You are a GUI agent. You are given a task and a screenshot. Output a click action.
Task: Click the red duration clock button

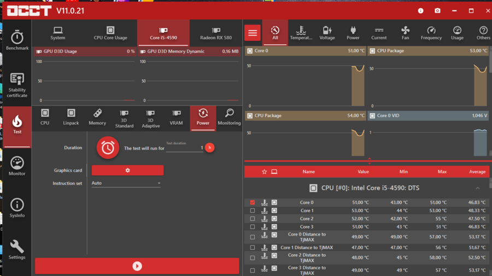(x=108, y=148)
